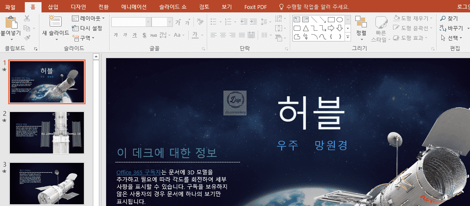Select the right arrow block shape
The height and width of the screenshot is (206, 470).
click(x=331, y=28)
